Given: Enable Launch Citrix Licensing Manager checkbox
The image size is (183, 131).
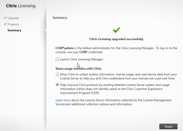Looking at the screenshot, I should [x=57, y=59].
